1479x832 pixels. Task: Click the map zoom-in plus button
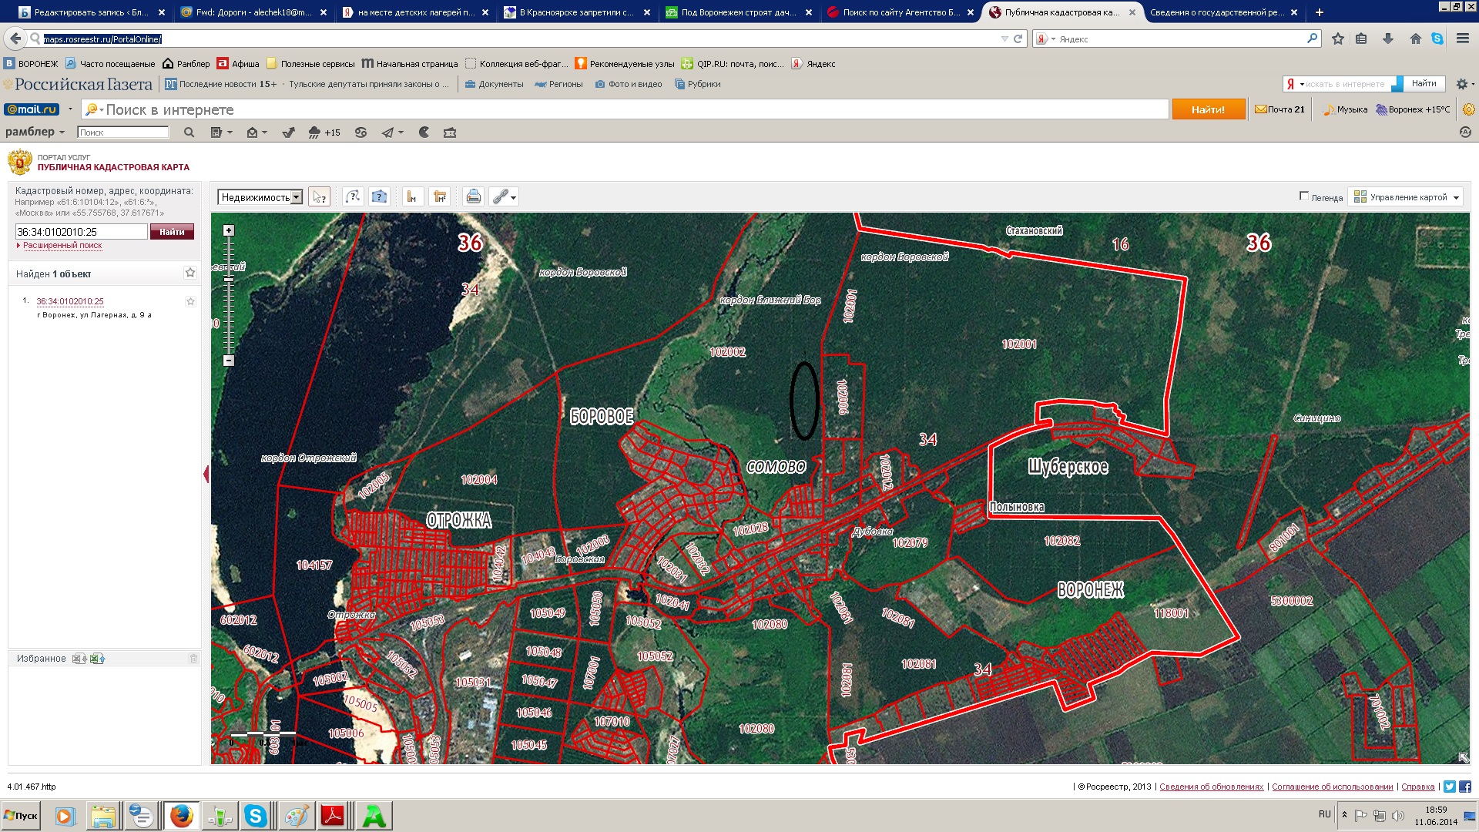coord(229,230)
